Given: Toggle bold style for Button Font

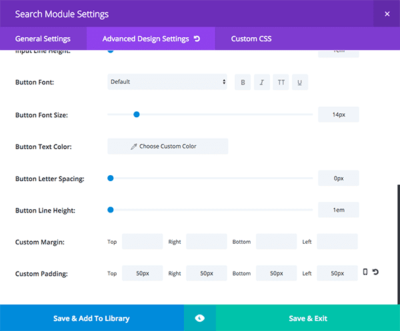Looking at the screenshot, I should 243,83.
